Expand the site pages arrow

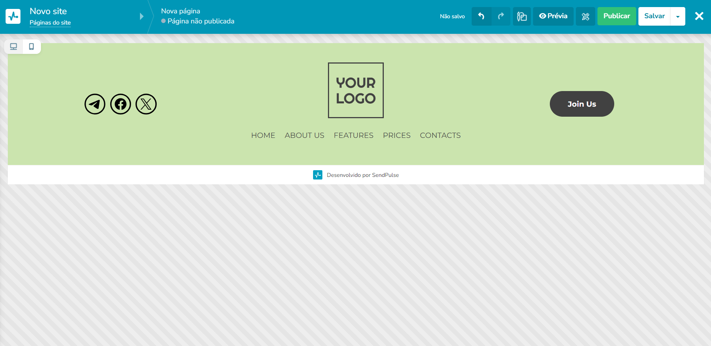point(141,16)
